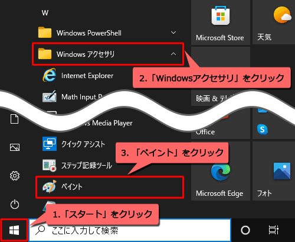Click the search magnifier icon

coord(40,230)
